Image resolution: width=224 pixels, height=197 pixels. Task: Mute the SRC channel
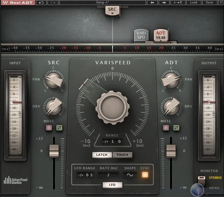[x=49, y=128]
